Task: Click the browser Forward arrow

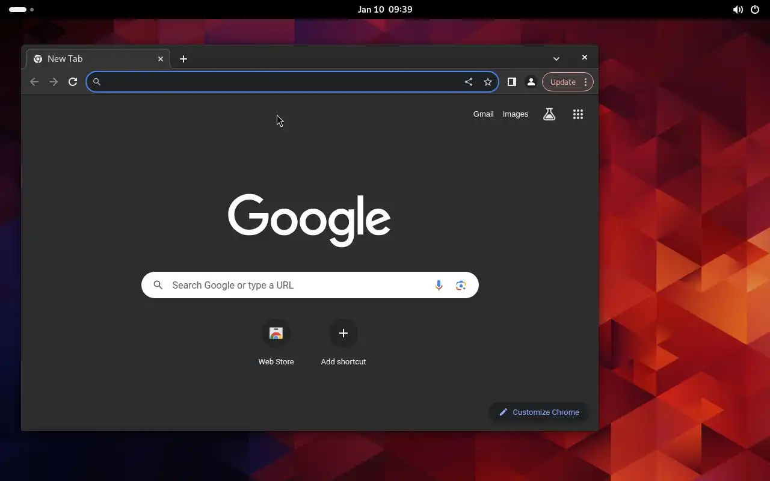Action: 54,82
